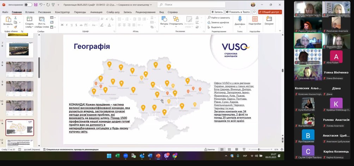Screen dimensions: 354x166
Task: Click the increase font size icon
Action: [x=102, y=19]
